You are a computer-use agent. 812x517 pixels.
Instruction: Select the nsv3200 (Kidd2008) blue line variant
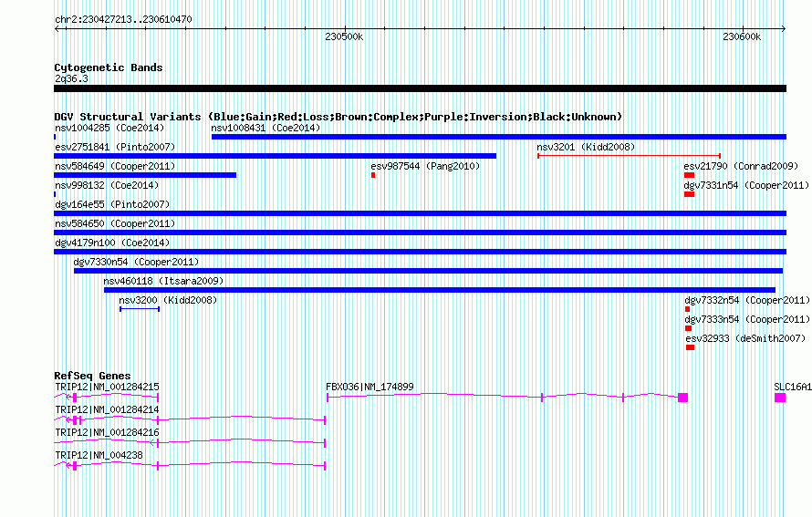[x=140, y=309]
